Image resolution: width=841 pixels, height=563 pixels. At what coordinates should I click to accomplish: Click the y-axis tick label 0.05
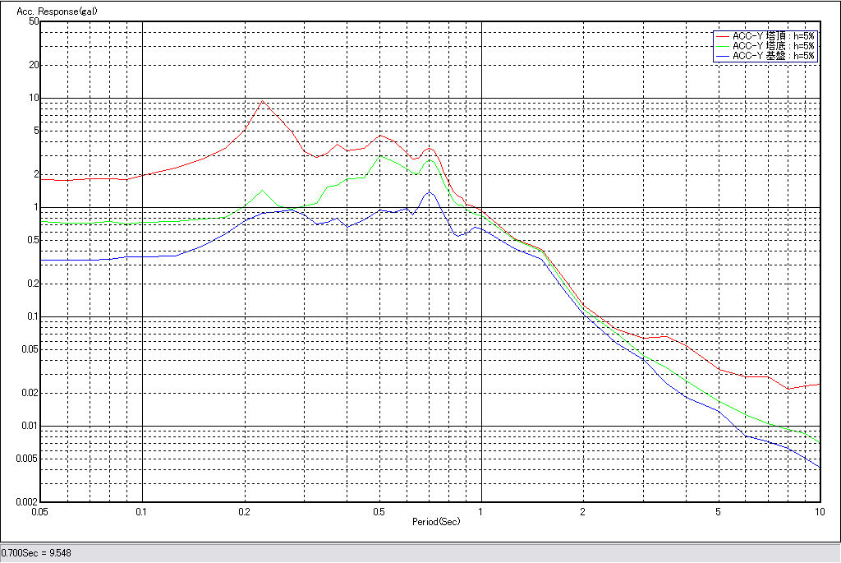coord(30,349)
